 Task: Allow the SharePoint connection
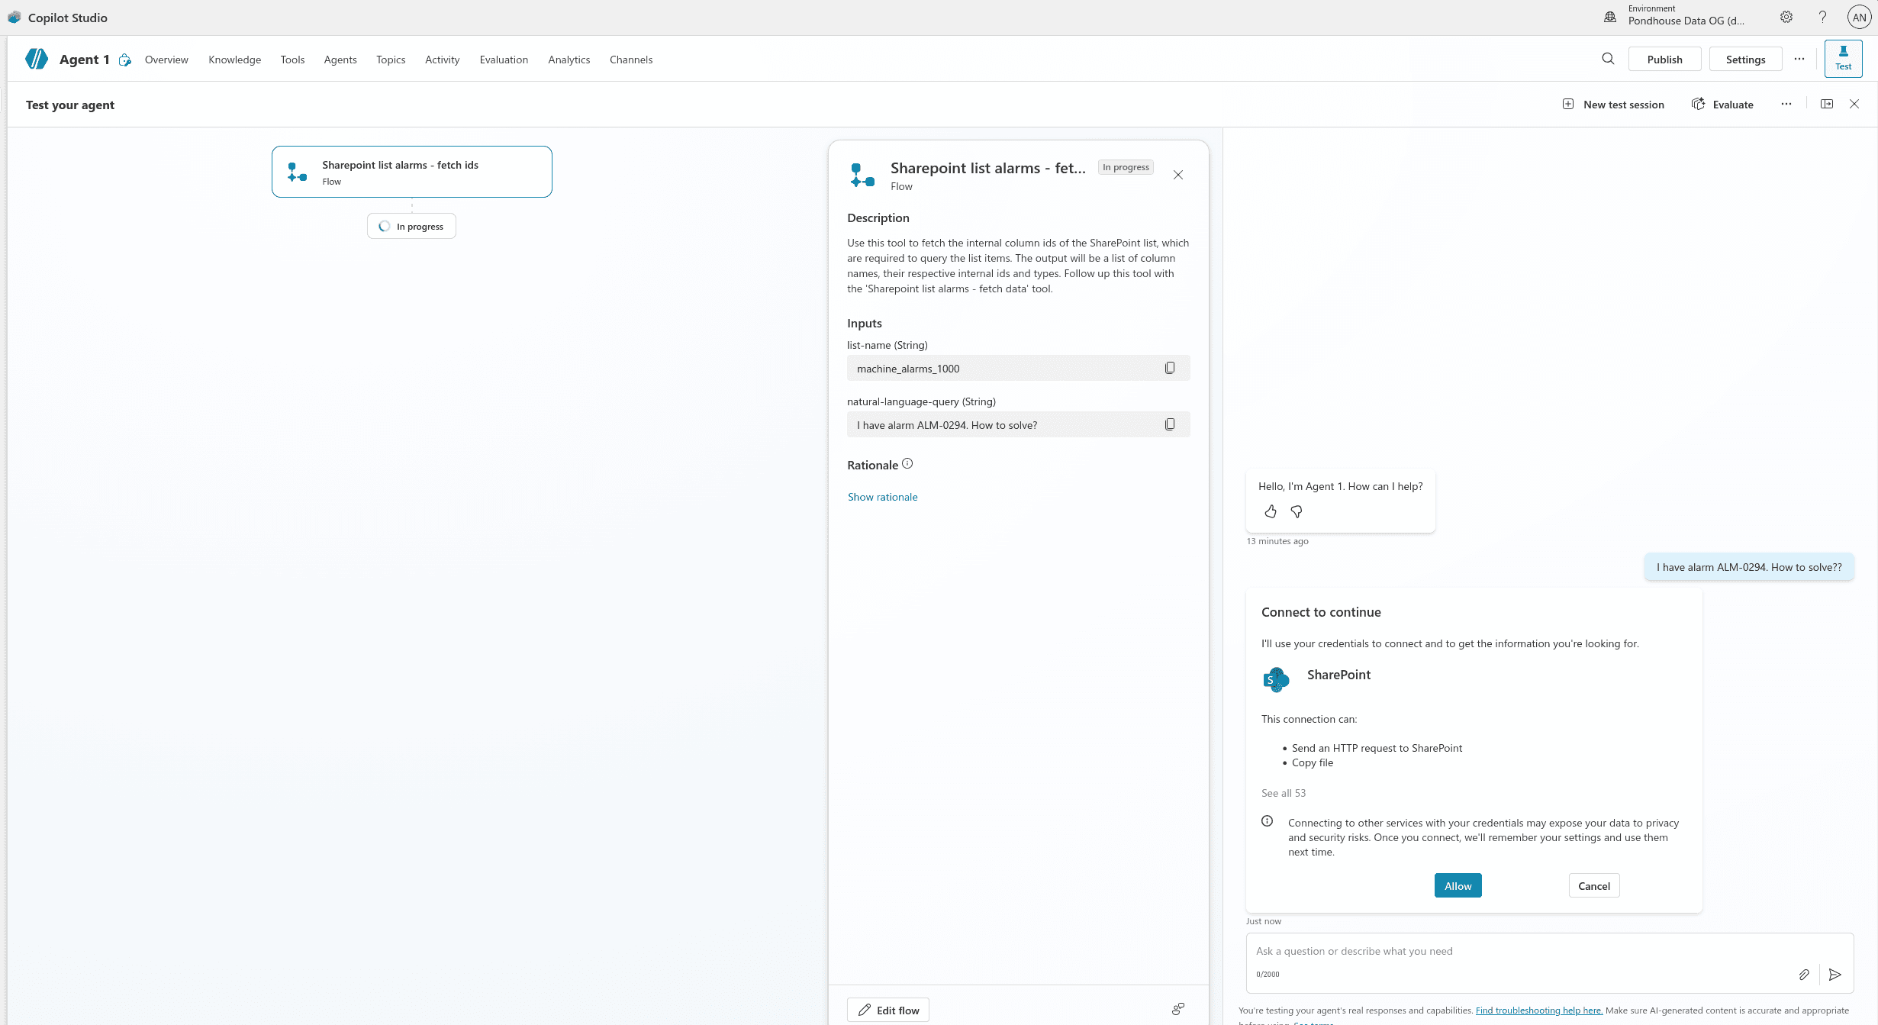(x=1457, y=885)
